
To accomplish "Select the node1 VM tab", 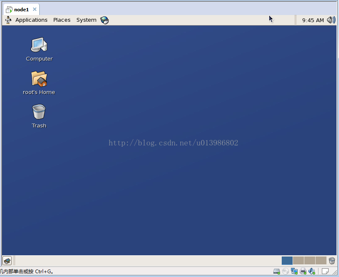I will 21,10.
